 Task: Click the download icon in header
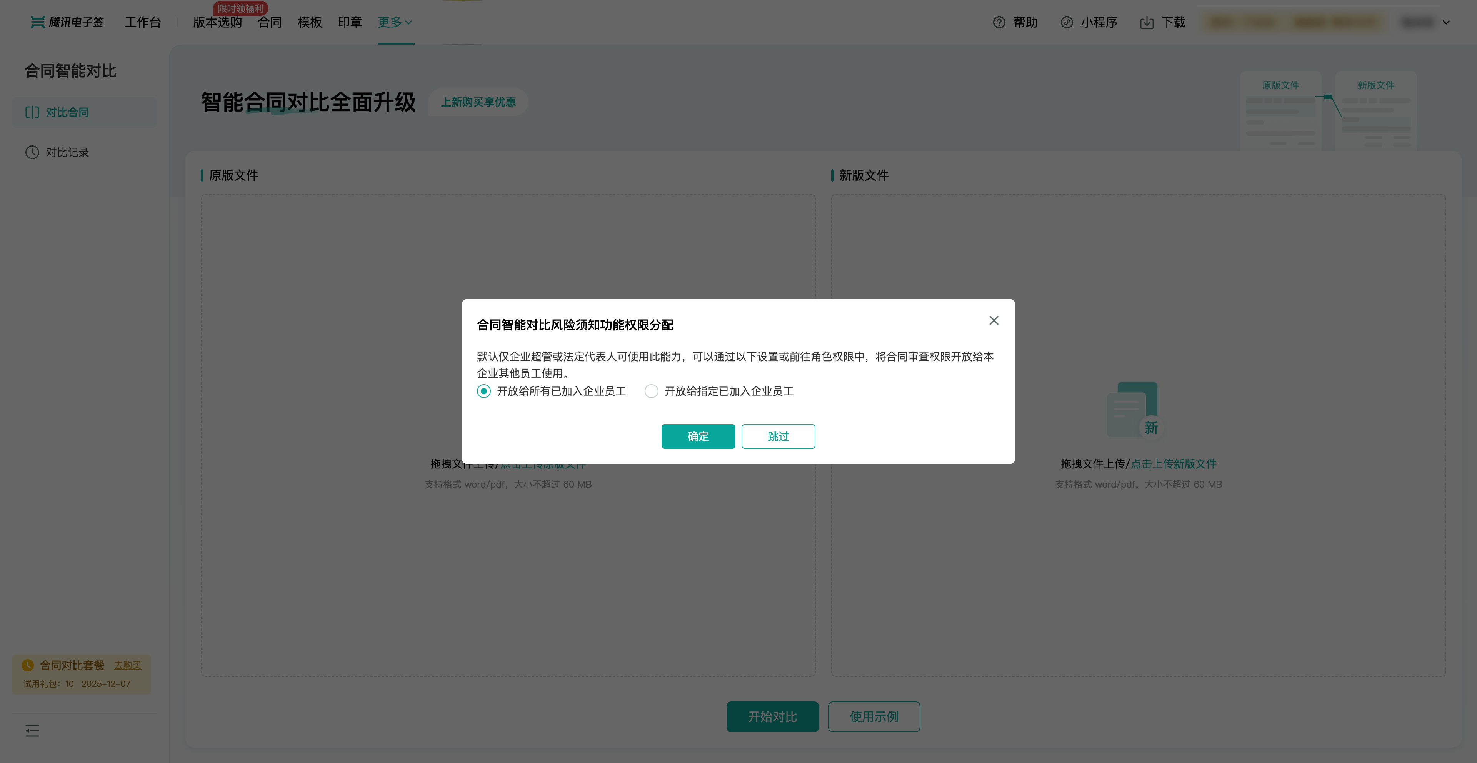pos(1146,22)
